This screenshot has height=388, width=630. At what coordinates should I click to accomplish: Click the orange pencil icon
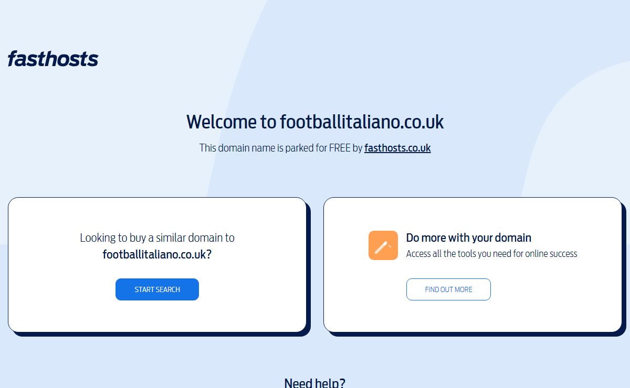point(383,245)
